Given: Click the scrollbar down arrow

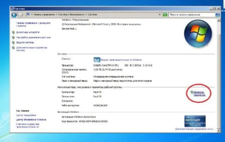Looking at the screenshot, I should pyautogui.click(x=218, y=130).
